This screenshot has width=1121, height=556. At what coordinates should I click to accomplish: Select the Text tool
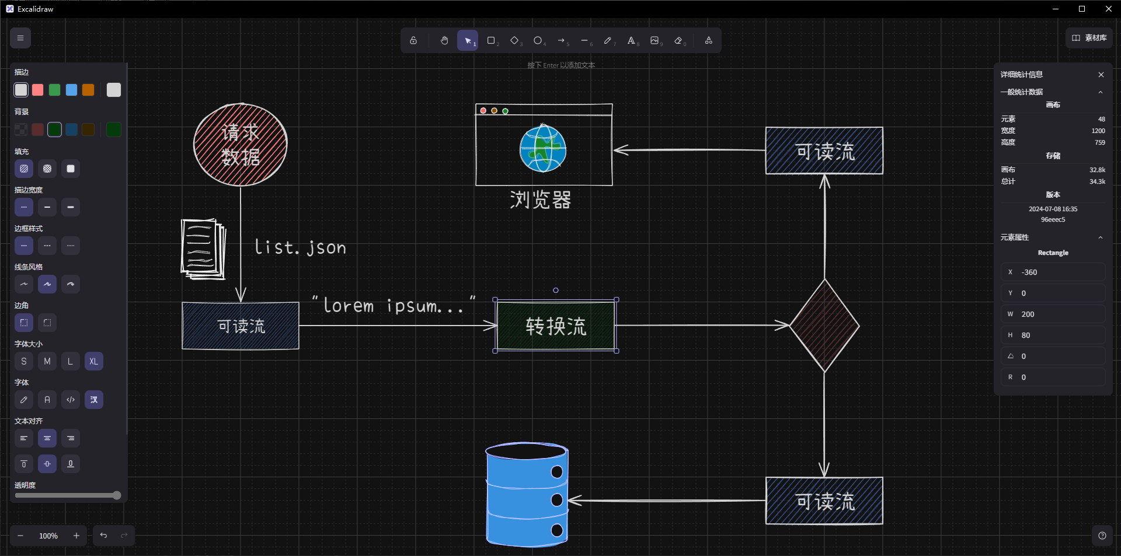tap(631, 40)
